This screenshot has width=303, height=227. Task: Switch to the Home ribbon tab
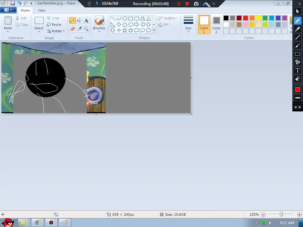click(x=25, y=10)
